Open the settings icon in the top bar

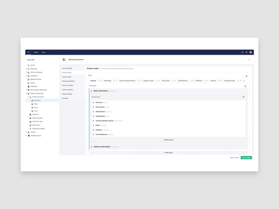[x=247, y=52]
